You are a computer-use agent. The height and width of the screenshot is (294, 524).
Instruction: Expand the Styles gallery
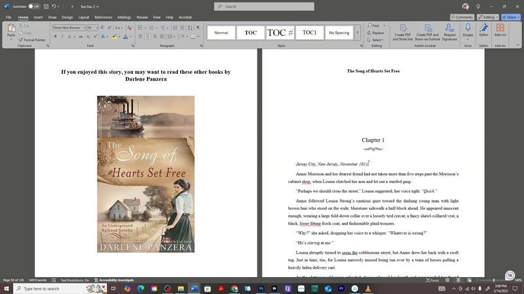click(357, 33)
